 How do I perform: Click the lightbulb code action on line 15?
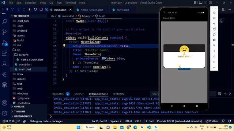pyautogui.click(x=64, y=45)
